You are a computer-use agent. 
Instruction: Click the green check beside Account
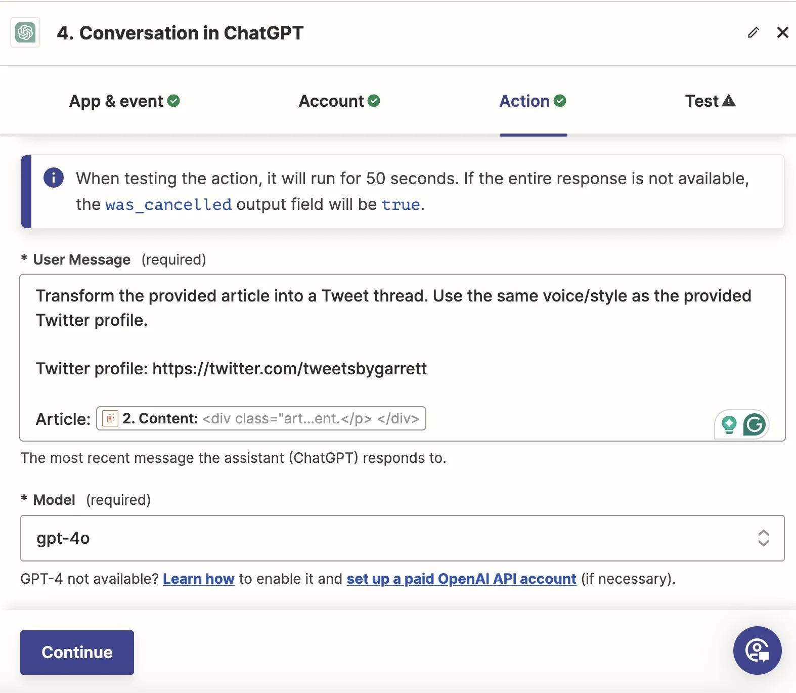click(x=374, y=101)
